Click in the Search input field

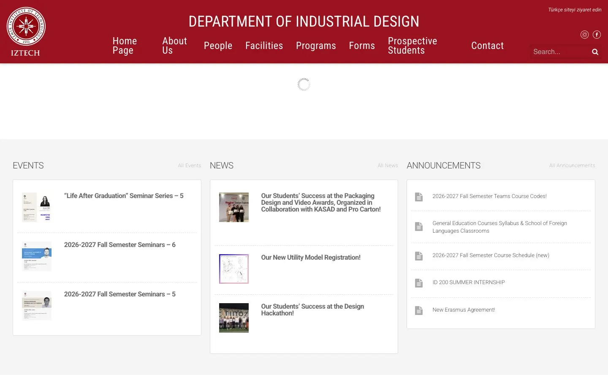559,52
